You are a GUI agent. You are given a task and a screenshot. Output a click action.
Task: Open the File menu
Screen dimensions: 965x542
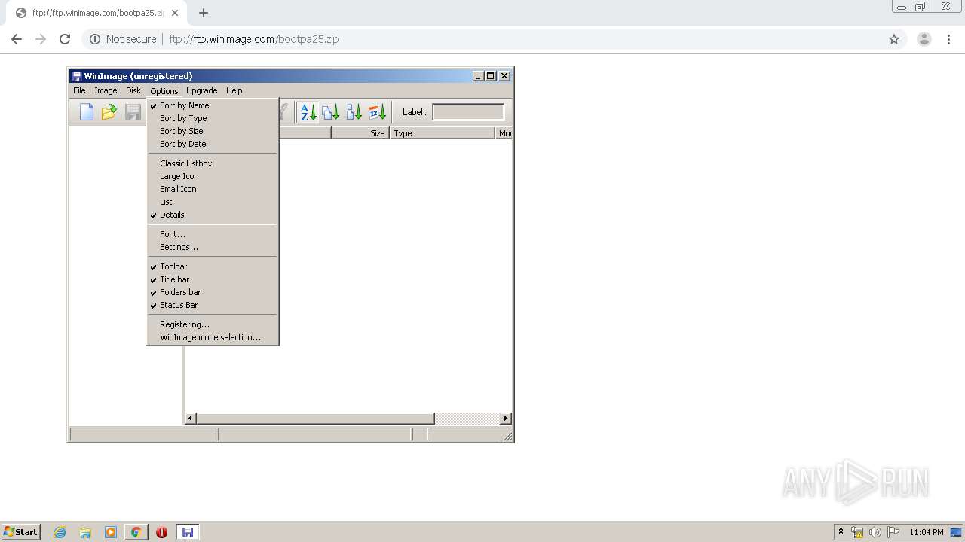click(79, 90)
